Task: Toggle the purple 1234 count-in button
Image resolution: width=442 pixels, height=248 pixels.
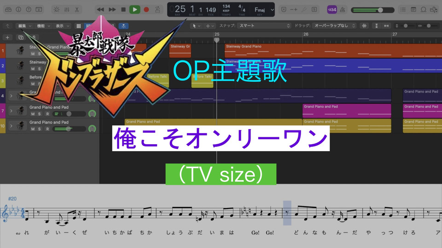Action: click(332, 10)
